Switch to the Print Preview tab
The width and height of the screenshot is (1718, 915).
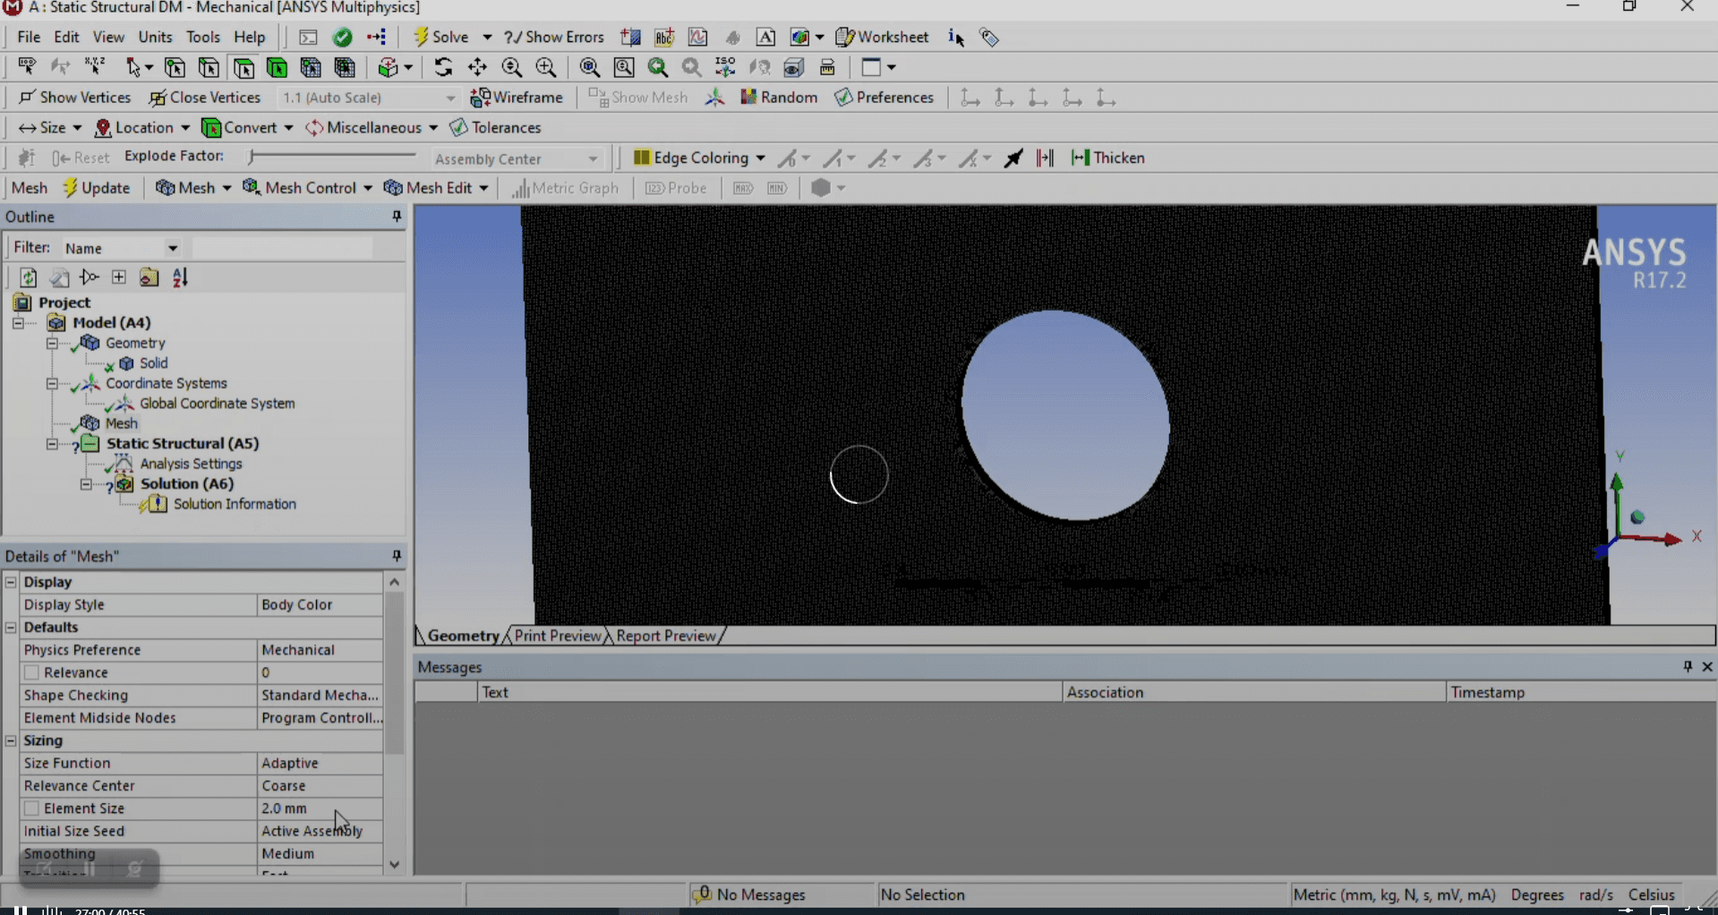tap(558, 636)
